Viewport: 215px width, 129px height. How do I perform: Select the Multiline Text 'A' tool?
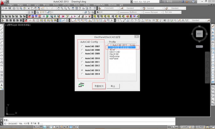click(2, 85)
